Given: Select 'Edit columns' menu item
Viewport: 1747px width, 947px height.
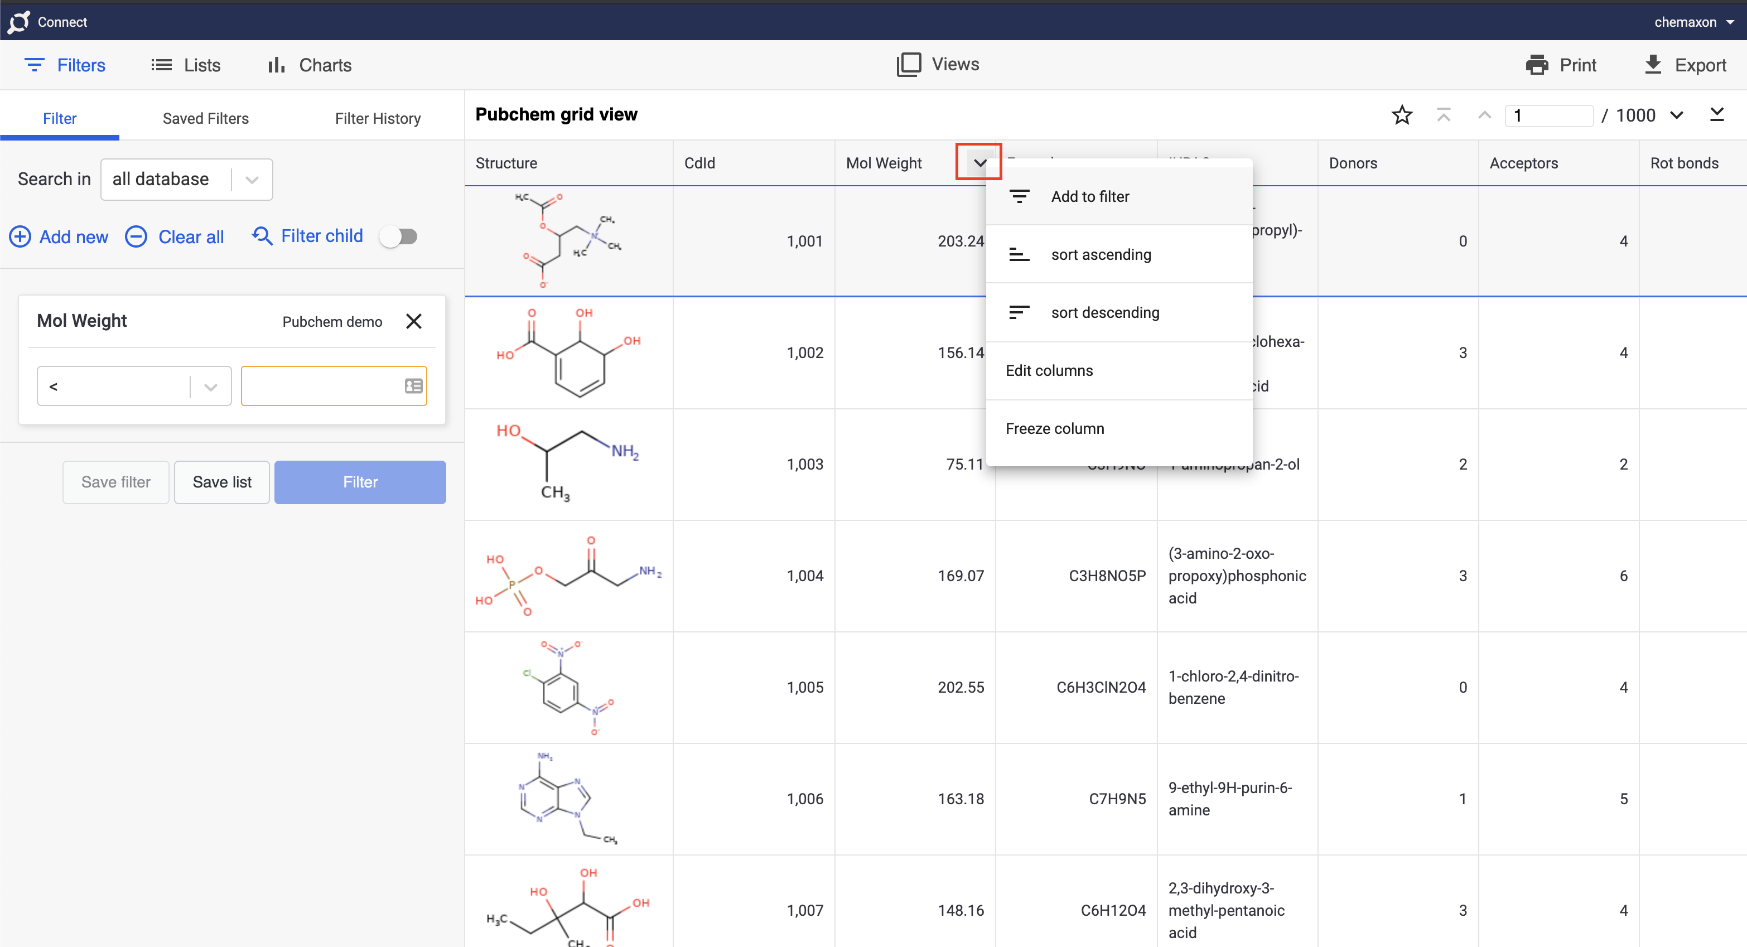Looking at the screenshot, I should pos(1119,371).
